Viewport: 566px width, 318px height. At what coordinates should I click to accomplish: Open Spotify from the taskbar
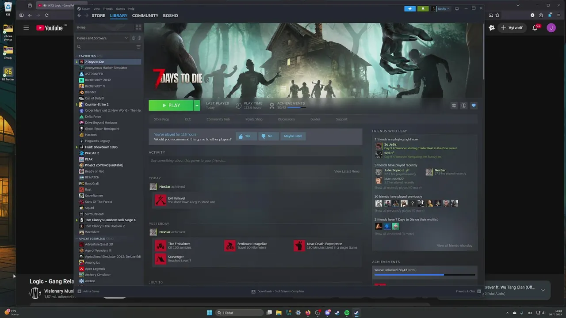click(x=347, y=313)
